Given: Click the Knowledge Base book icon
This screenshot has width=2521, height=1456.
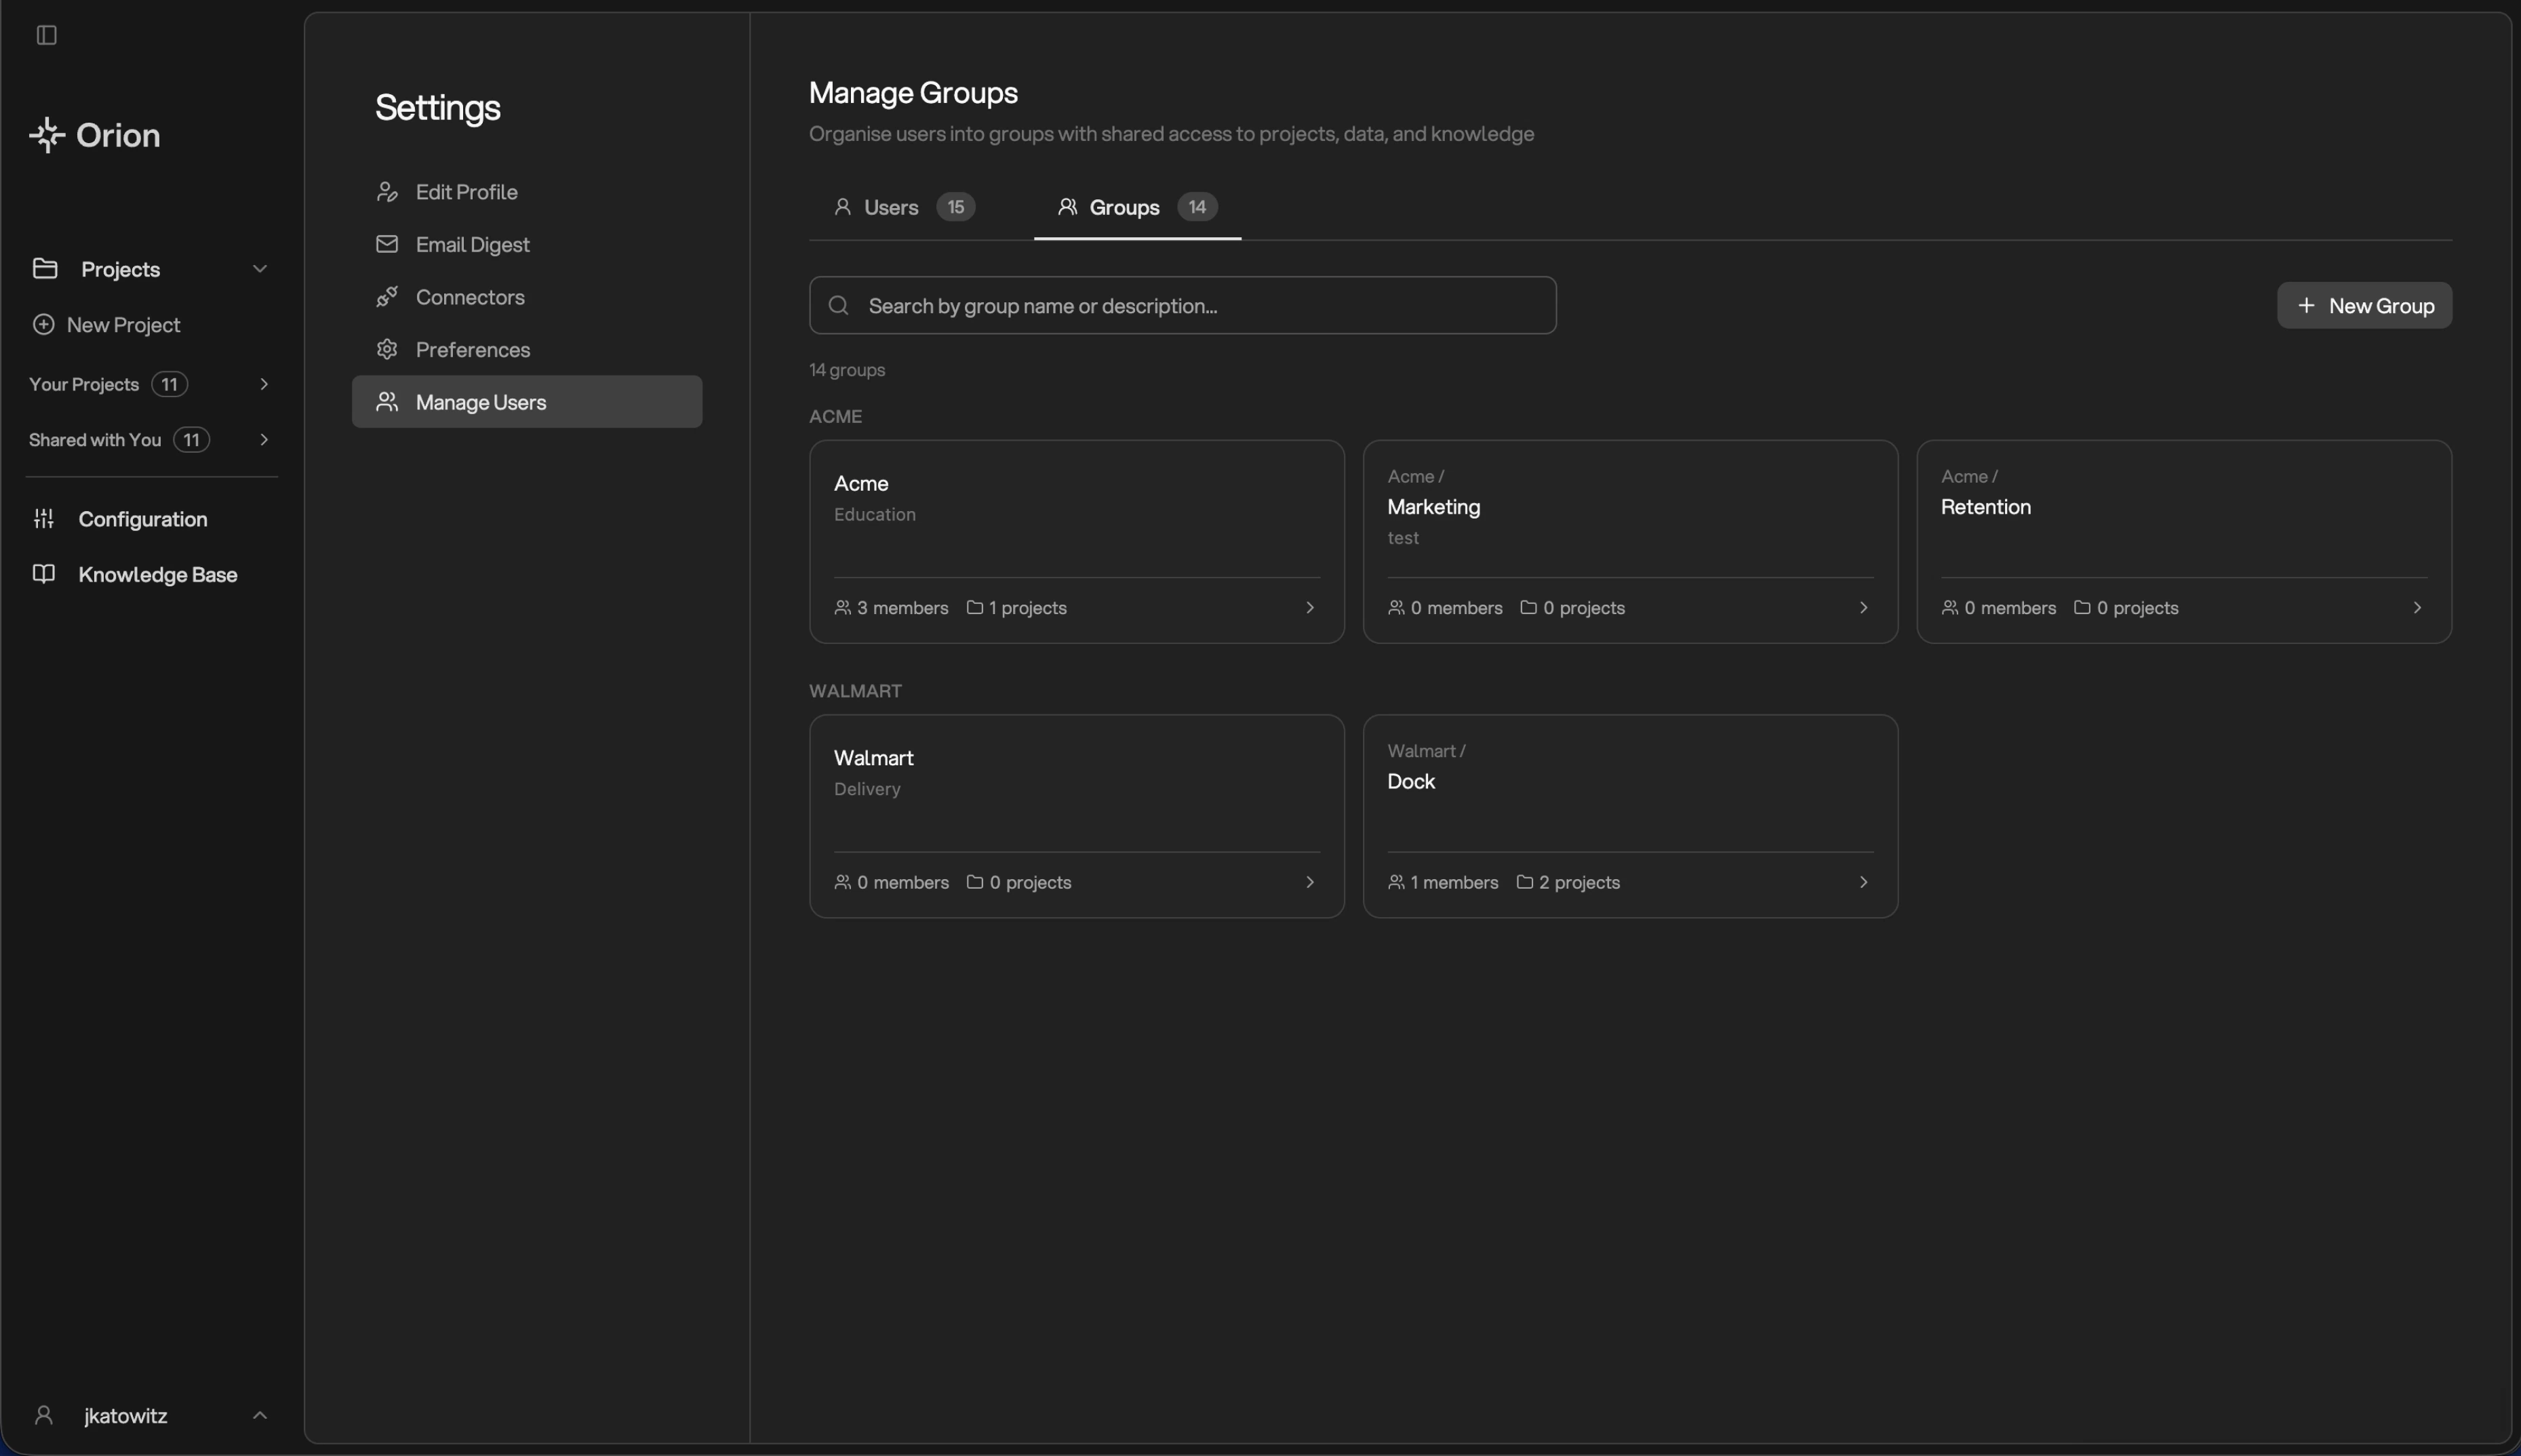Looking at the screenshot, I should [44, 573].
